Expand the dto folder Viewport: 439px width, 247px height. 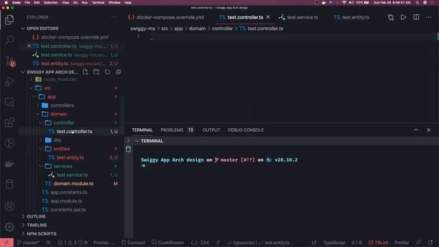tap(41, 140)
